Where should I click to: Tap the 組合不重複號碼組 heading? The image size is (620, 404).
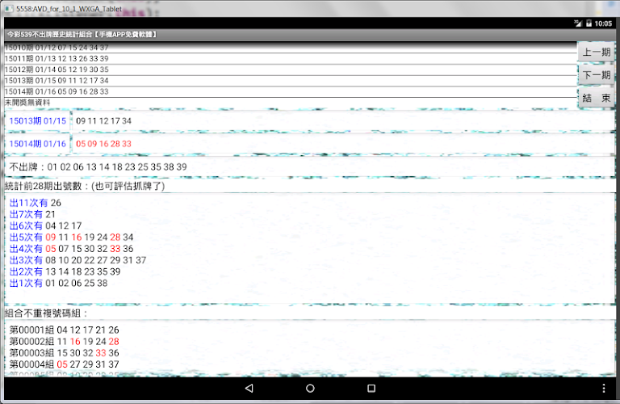point(46,314)
